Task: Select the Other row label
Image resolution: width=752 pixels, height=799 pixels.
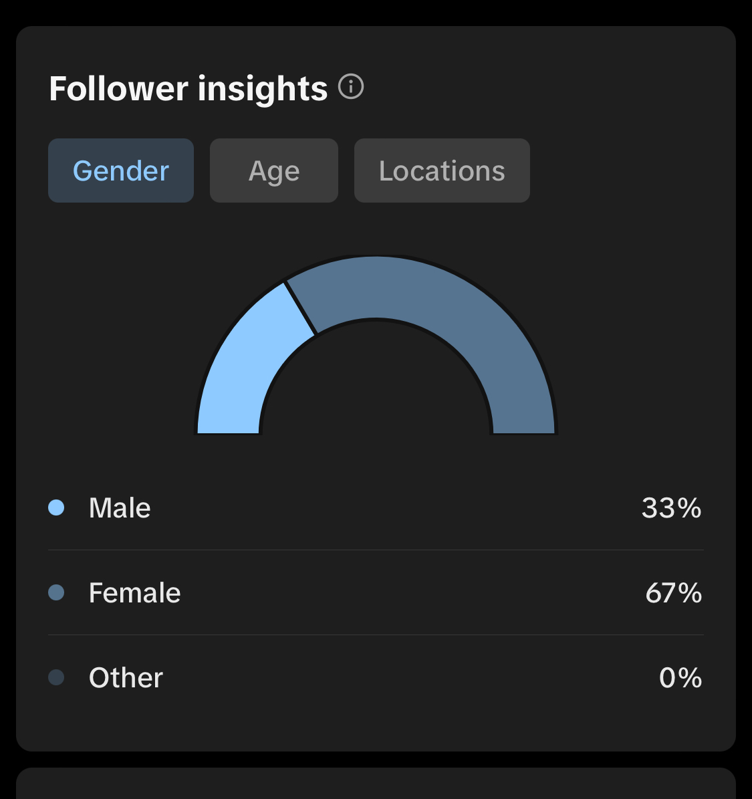Action: tap(126, 678)
